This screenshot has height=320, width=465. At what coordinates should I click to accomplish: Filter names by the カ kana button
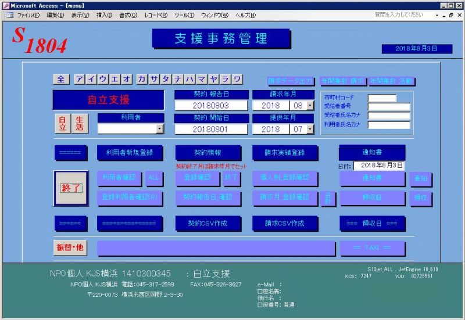[142, 79]
